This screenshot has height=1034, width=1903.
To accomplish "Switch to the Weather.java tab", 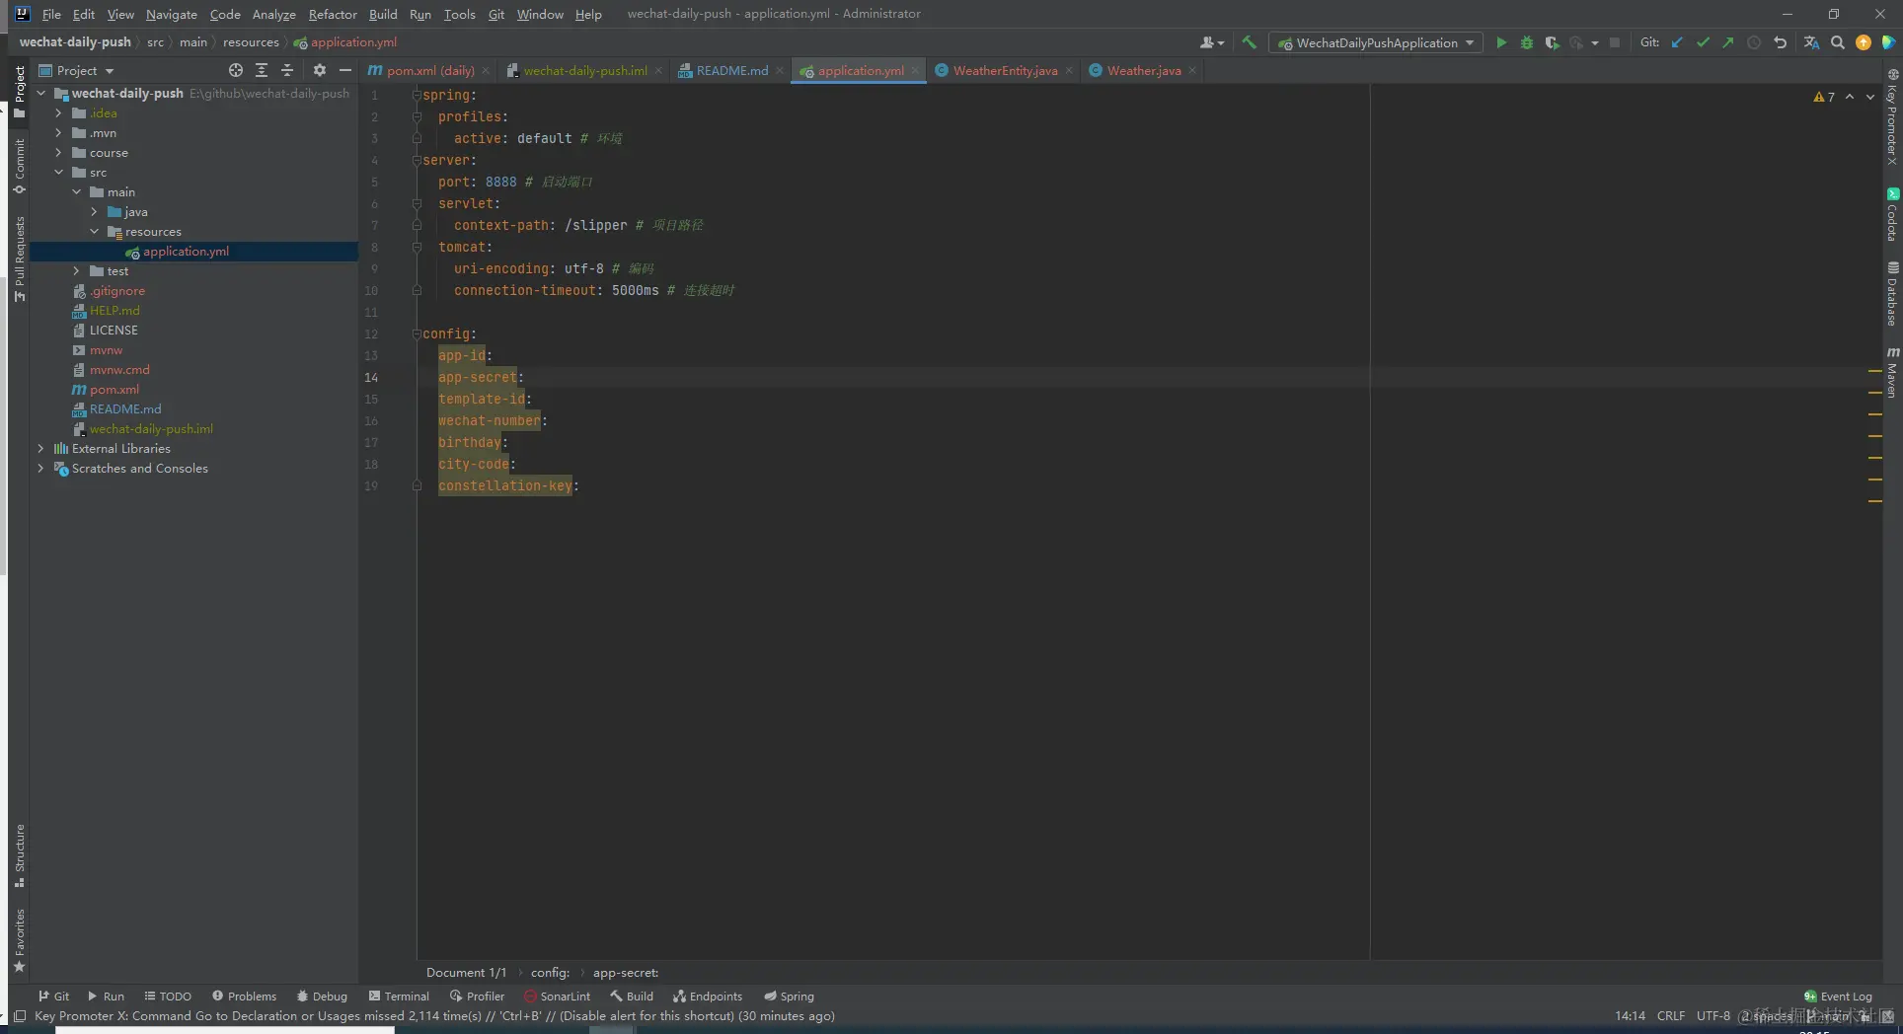I will pos(1143,70).
